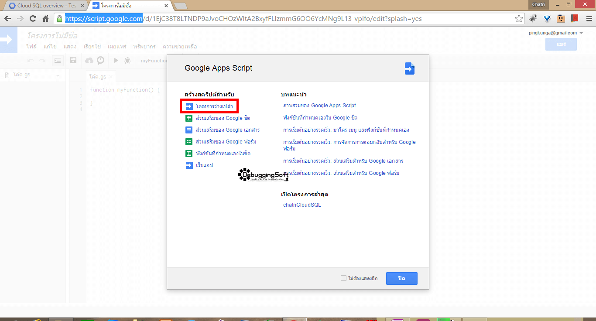Select the Google Sheets add-on green icon
This screenshot has width=596, height=321.
(189, 118)
